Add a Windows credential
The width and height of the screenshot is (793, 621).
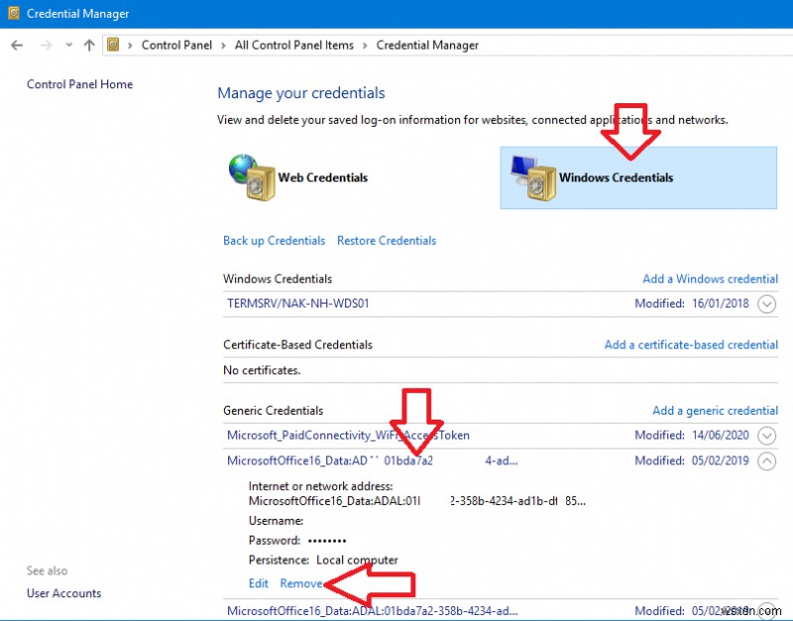tap(710, 279)
